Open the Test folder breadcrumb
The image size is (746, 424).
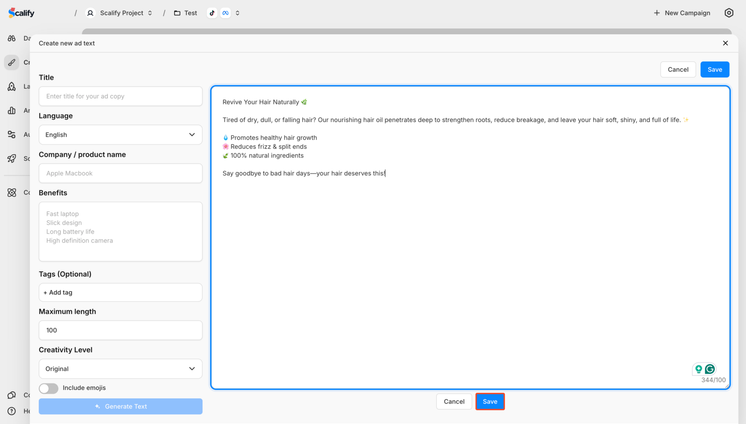pyautogui.click(x=186, y=13)
